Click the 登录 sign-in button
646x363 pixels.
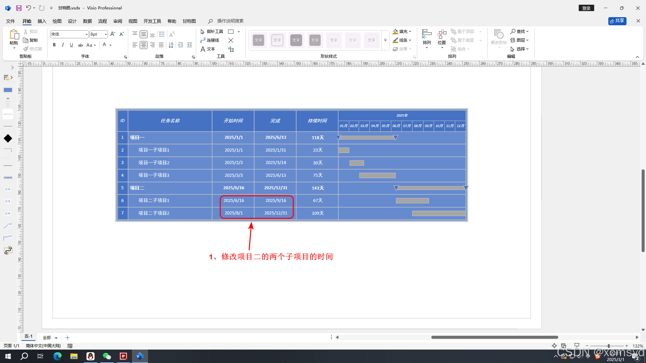pyautogui.click(x=586, y=8)
